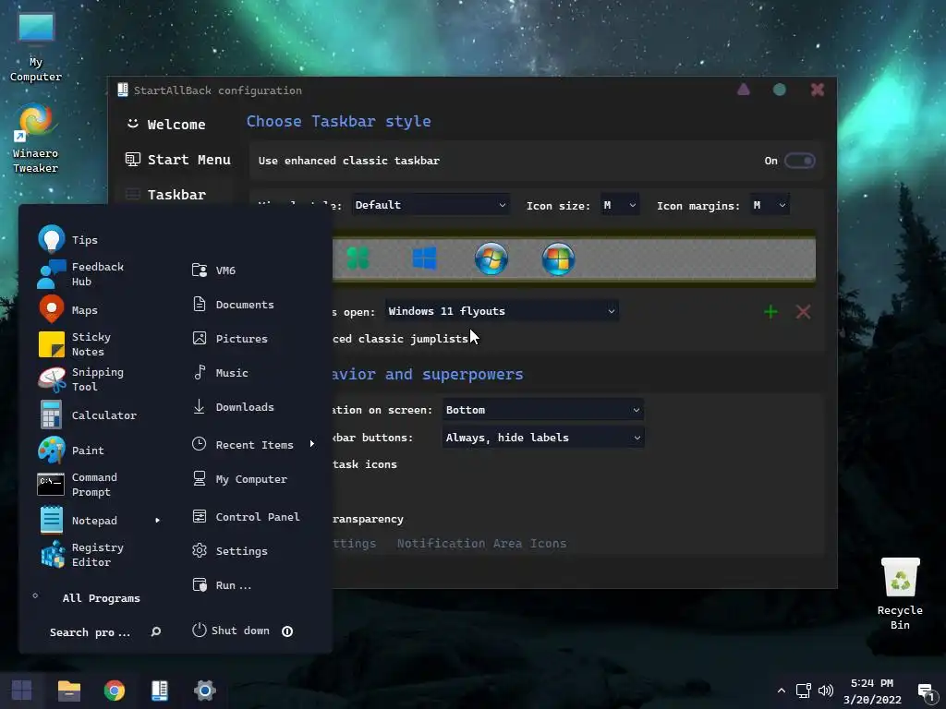946x709 pixels.
Task: Go to the Start Menu section
Action: coord(178,160)
